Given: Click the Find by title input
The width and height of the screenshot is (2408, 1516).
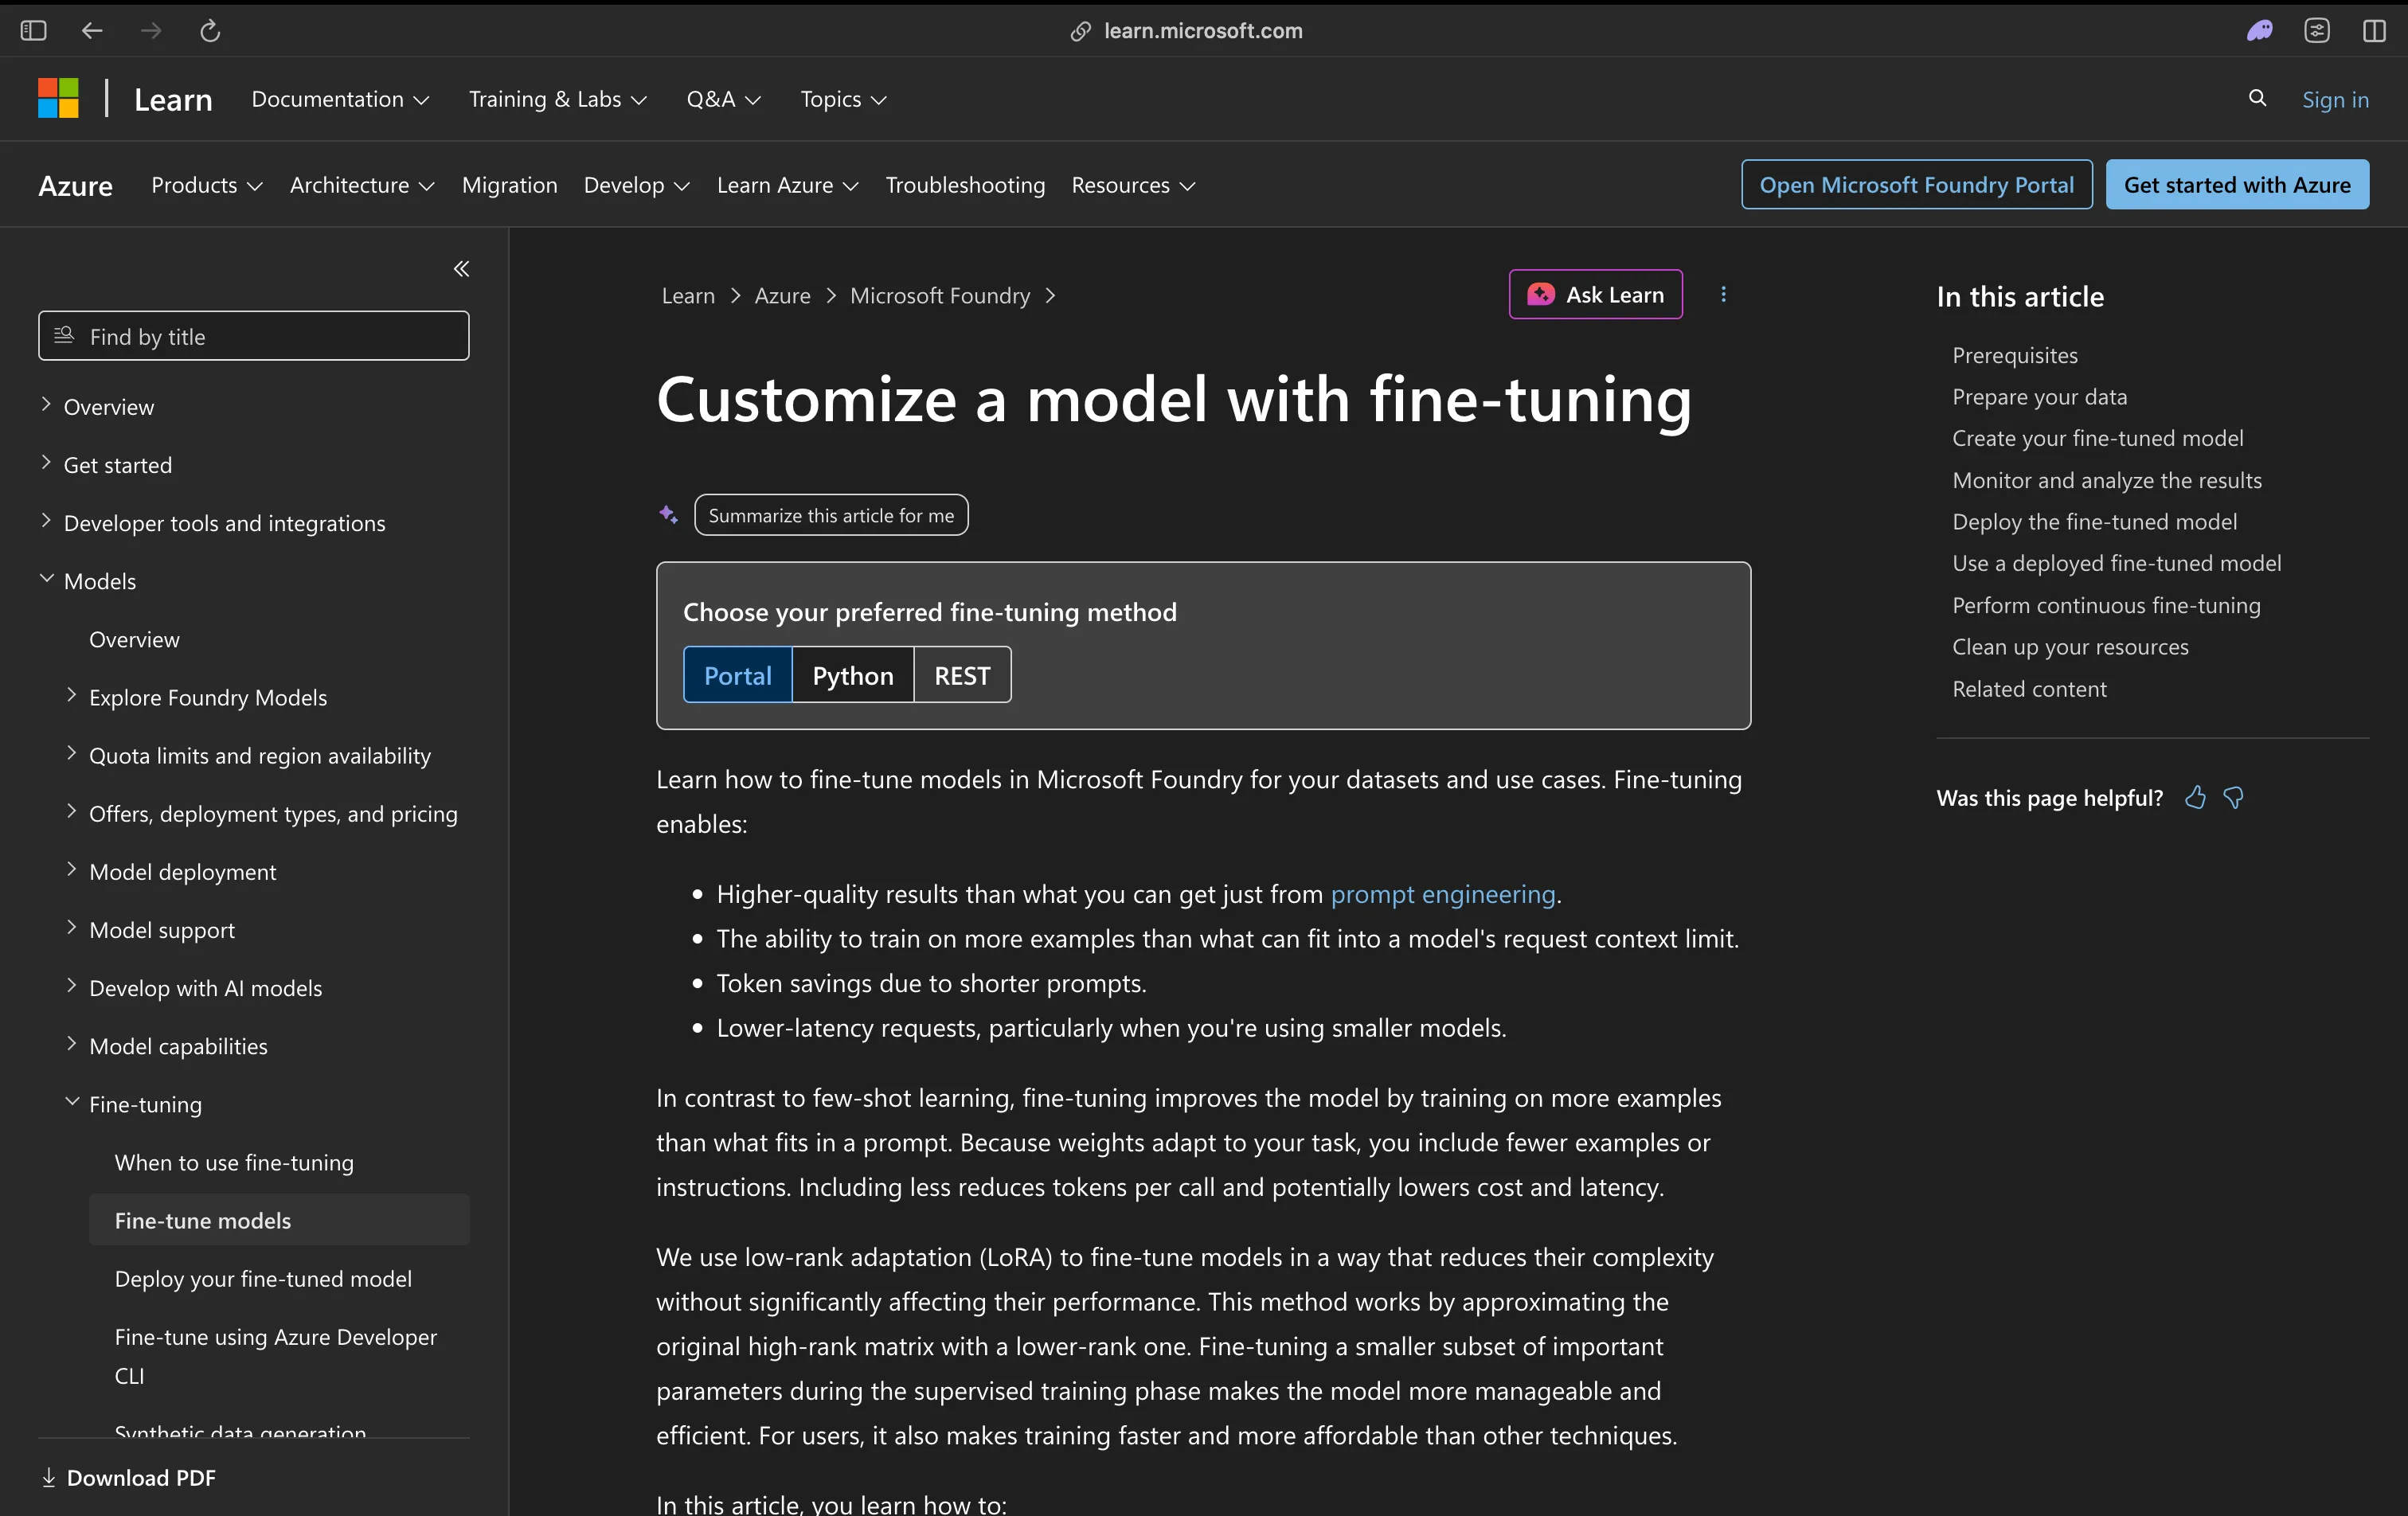Looking at the screenshot, I should (x=254, y=336).
